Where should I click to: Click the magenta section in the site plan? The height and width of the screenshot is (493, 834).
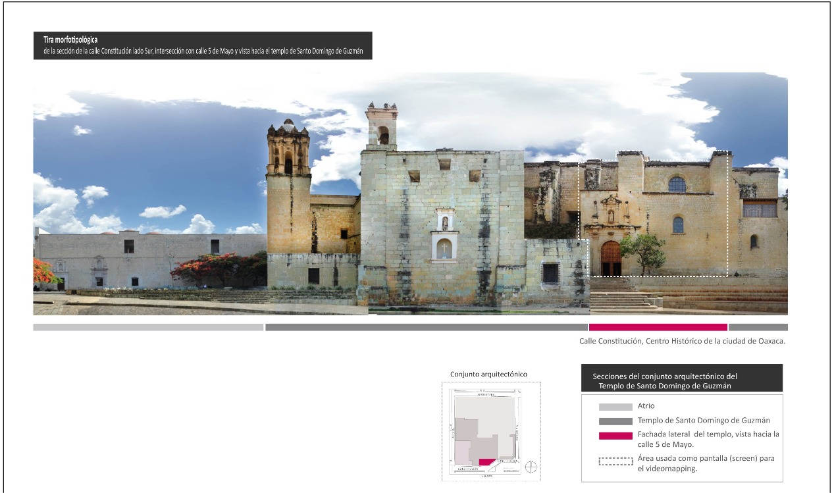pyautogui.click(x=486, y=463)
